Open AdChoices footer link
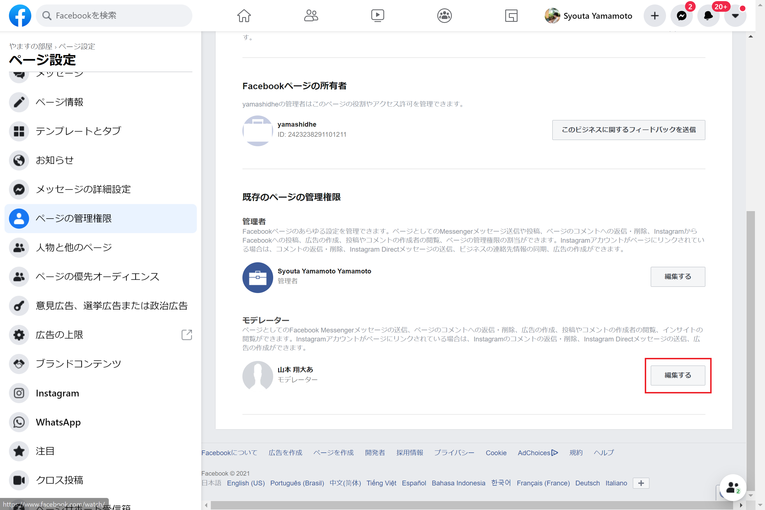The image size is (765, 510). 538,453
